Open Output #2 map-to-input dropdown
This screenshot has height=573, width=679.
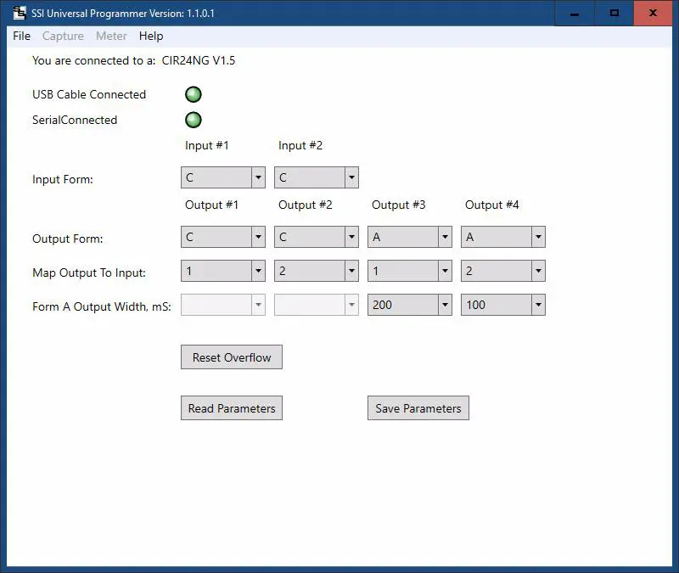(316, 271)
